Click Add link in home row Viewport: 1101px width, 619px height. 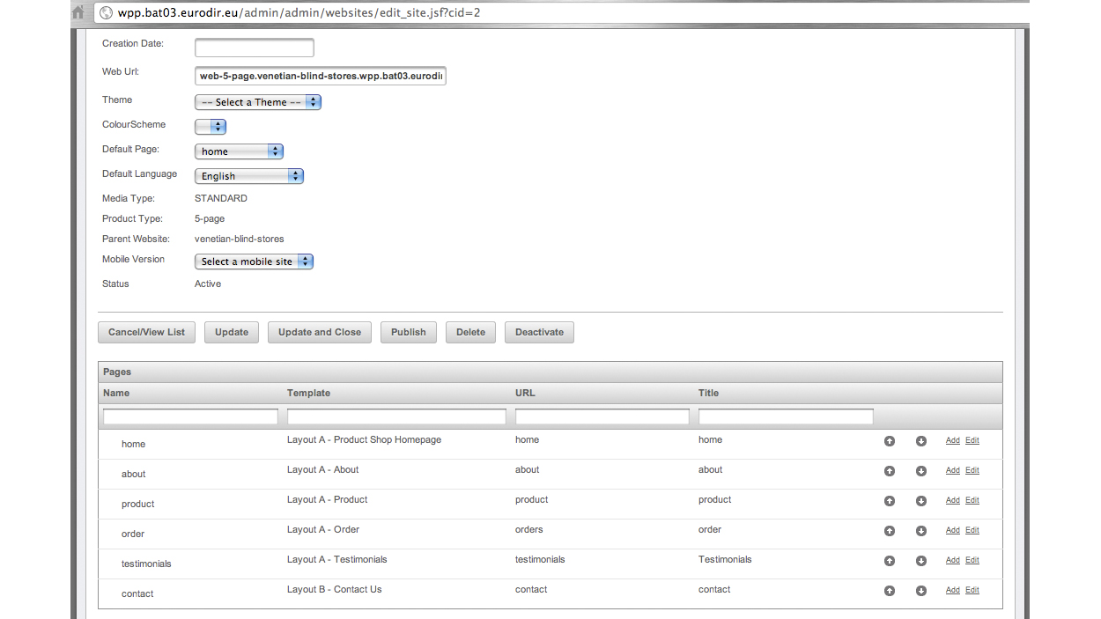952,440
